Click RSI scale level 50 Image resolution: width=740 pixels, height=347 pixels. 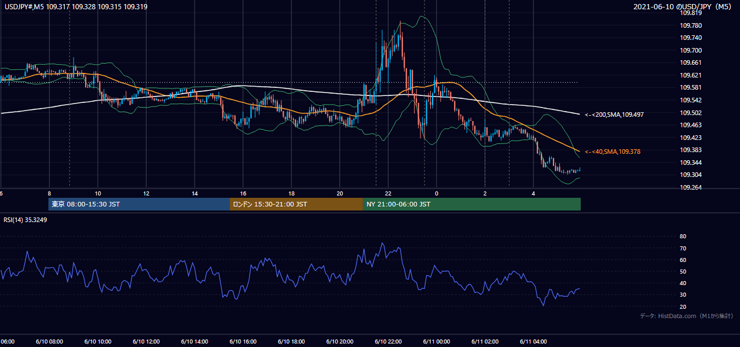coord(683,271)
